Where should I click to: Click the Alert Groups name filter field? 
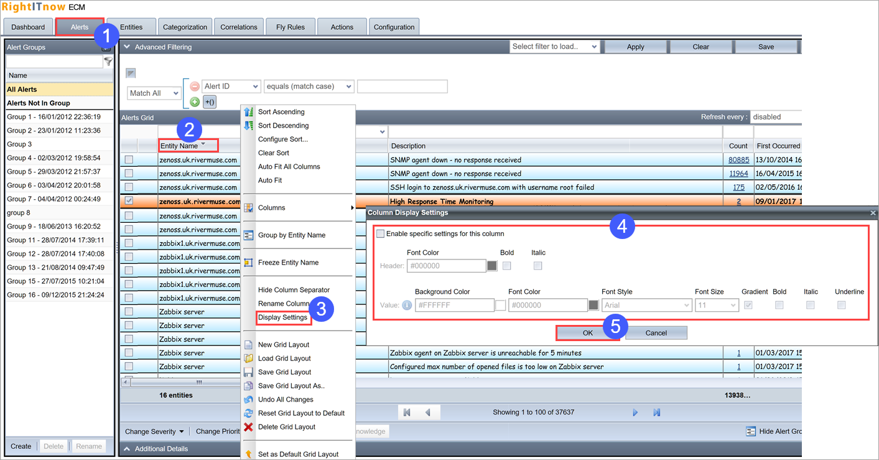point(54,62)
